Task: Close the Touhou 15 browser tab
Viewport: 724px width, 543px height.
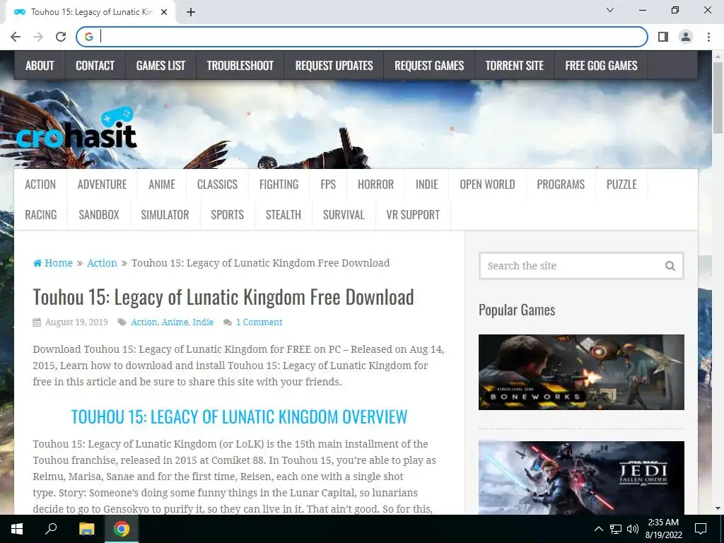Action: point(164,12)
